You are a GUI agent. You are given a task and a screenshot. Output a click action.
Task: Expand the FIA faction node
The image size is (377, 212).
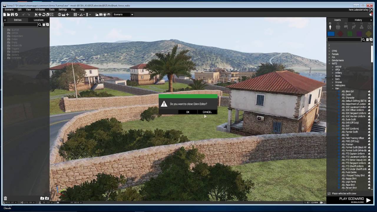pyautogui.click(x=330, y=57)
